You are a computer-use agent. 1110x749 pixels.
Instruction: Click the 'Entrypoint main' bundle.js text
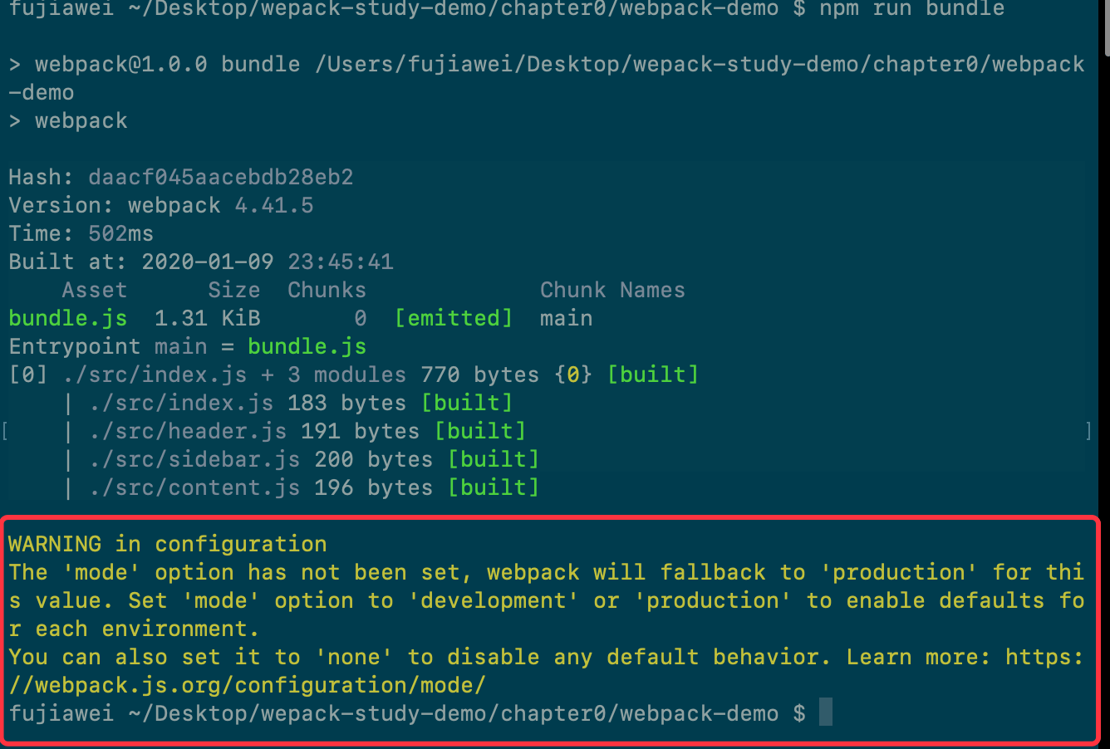tap(307, 346)
